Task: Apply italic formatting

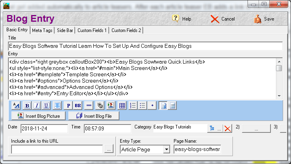Action: (37, 106)
